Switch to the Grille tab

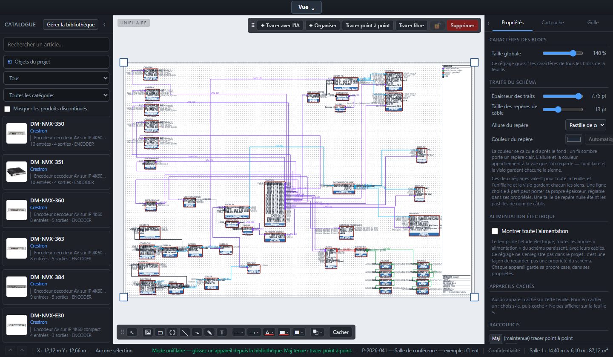click(593, 23)
